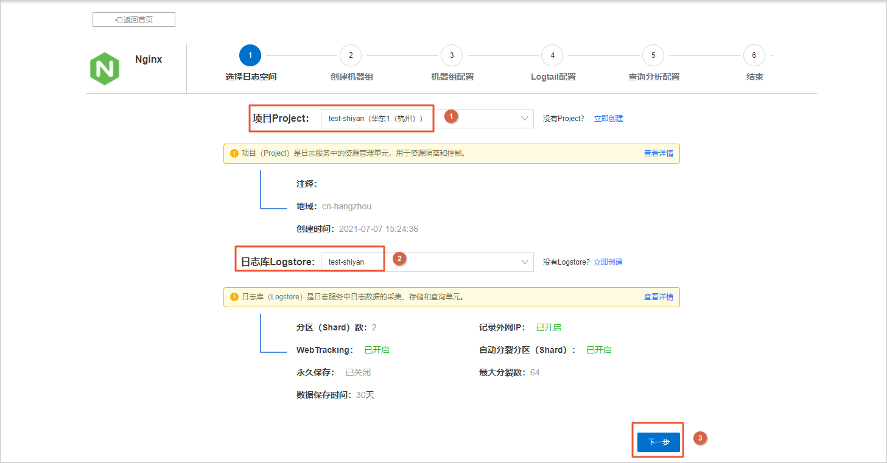Click the 自动分裂分区（Shard） 已开启 status
Image resolution: width=887 pixels, height=463 pixels.
coord(599,350)
